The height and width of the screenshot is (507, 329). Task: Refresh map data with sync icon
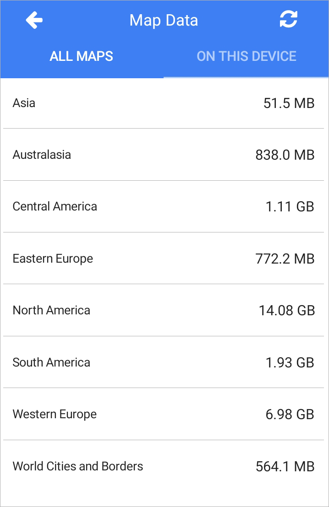click(289, 19)
